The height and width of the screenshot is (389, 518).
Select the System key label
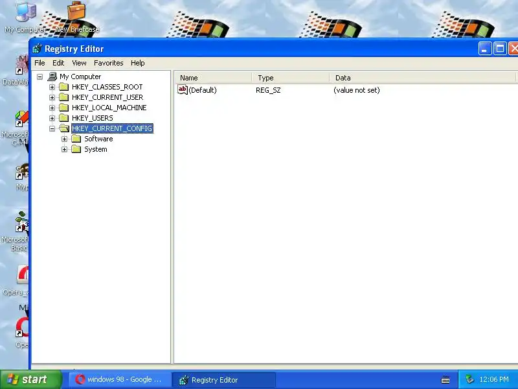point(95,149)
